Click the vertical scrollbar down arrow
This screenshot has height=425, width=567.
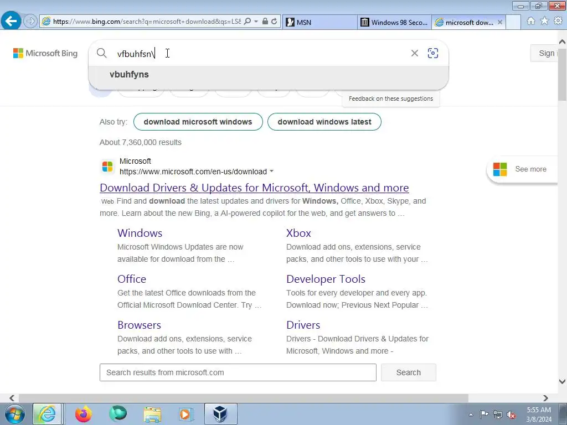coord(563,381)
